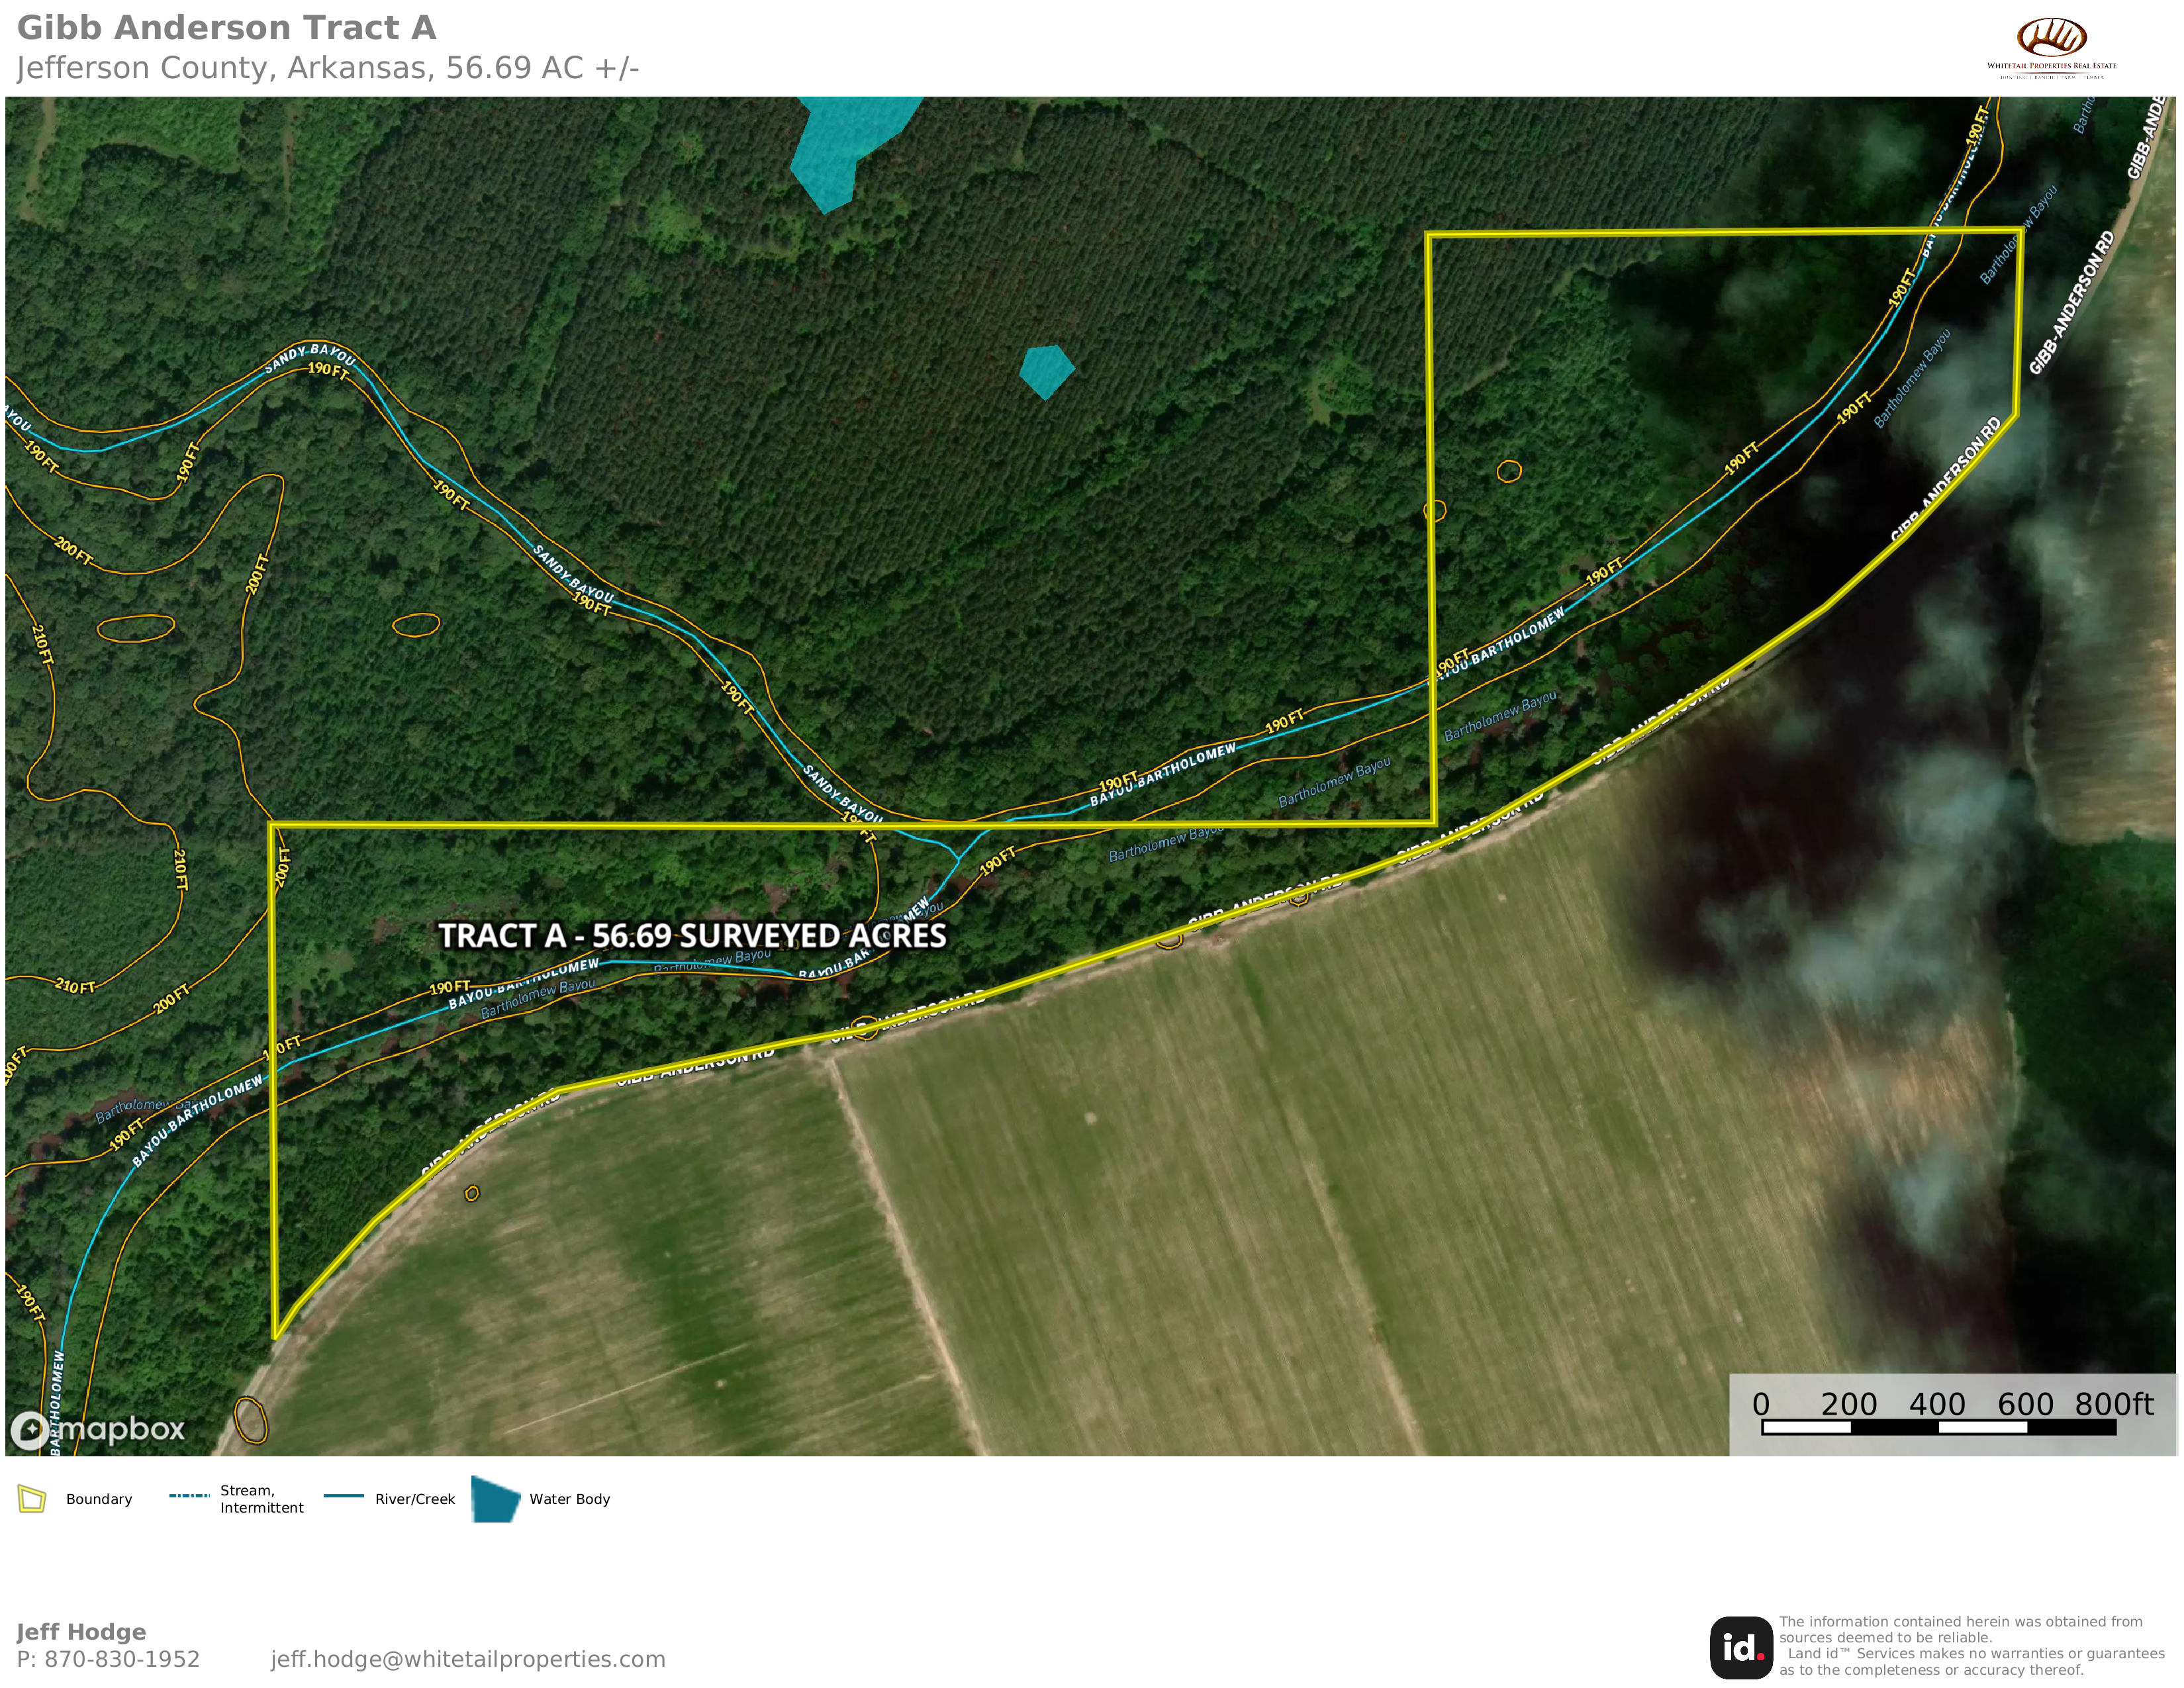2184x1688 pixels.
Task: Click the small pentagon pond on map
Action: 1046,371
